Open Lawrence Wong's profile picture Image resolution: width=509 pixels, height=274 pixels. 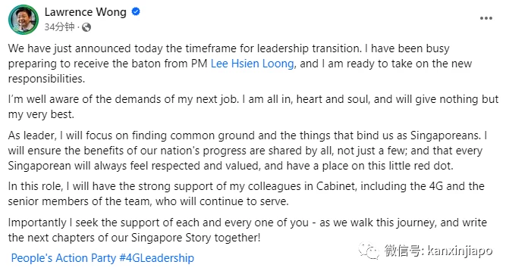tap(24, 20)
